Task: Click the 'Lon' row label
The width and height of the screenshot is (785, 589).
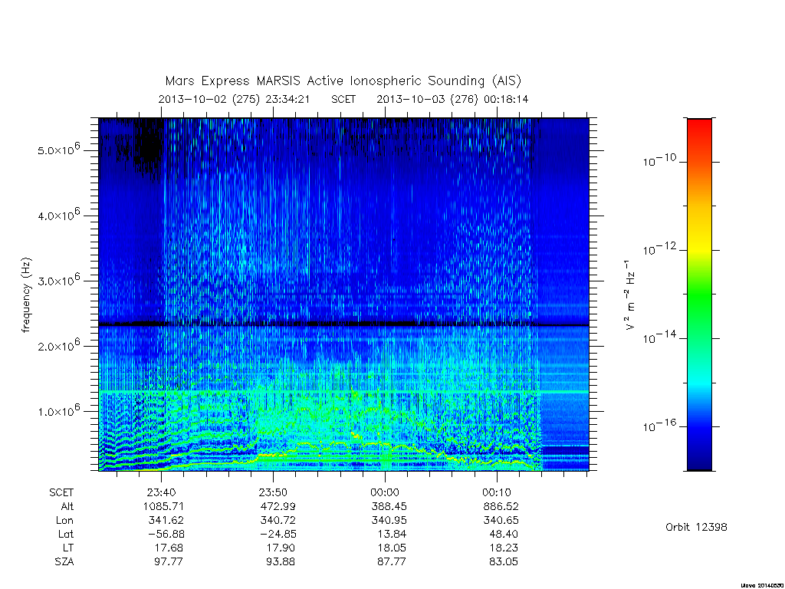Action: (65, 521)
